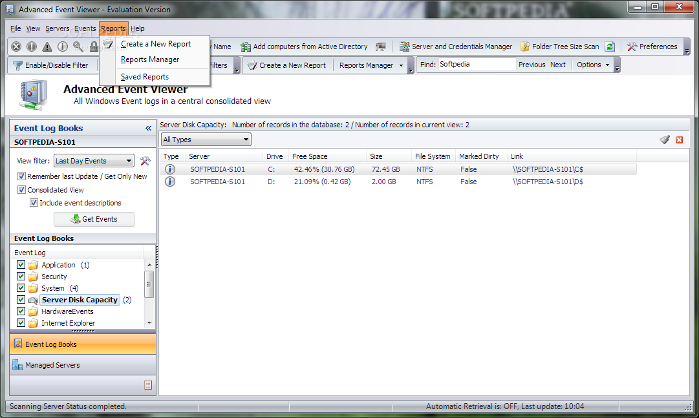Click the Preferences tools icon

pyautogui.click(x=632, y=47)
